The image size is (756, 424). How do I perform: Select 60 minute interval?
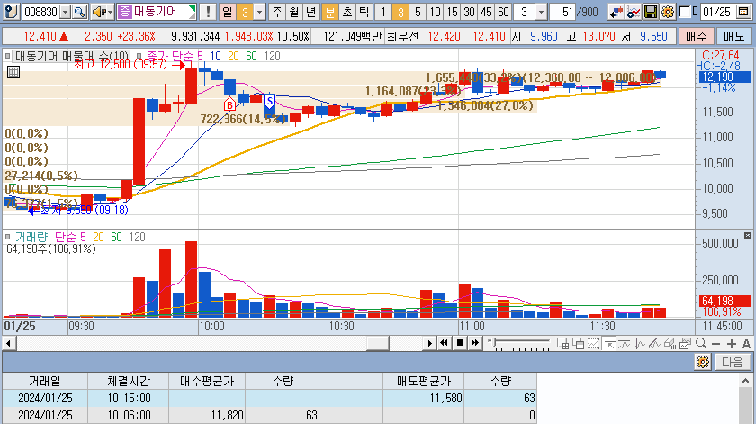click(x=503, y=12)
